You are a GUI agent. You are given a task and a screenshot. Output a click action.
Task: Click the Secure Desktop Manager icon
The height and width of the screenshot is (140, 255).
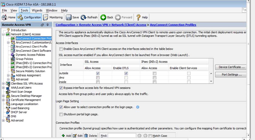coord(8,96)
